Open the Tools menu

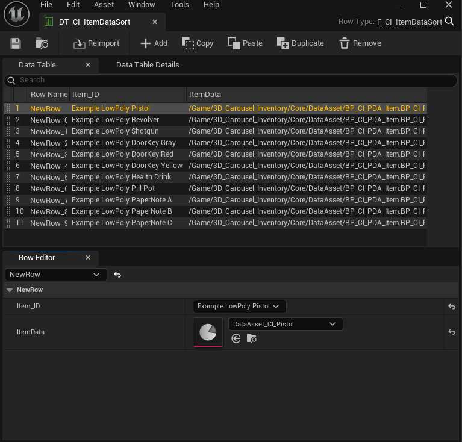pos(179,5)
